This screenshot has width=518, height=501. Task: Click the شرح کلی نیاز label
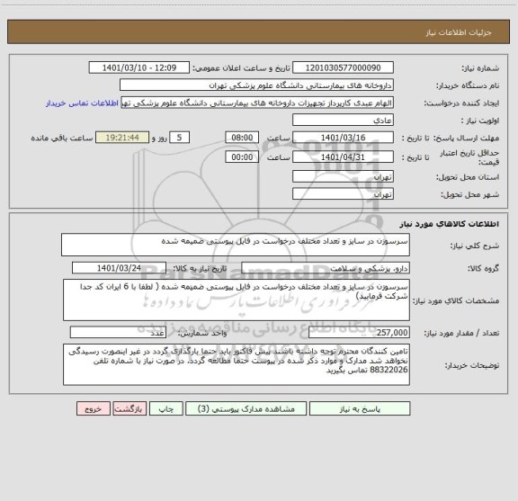coord(475,246)
